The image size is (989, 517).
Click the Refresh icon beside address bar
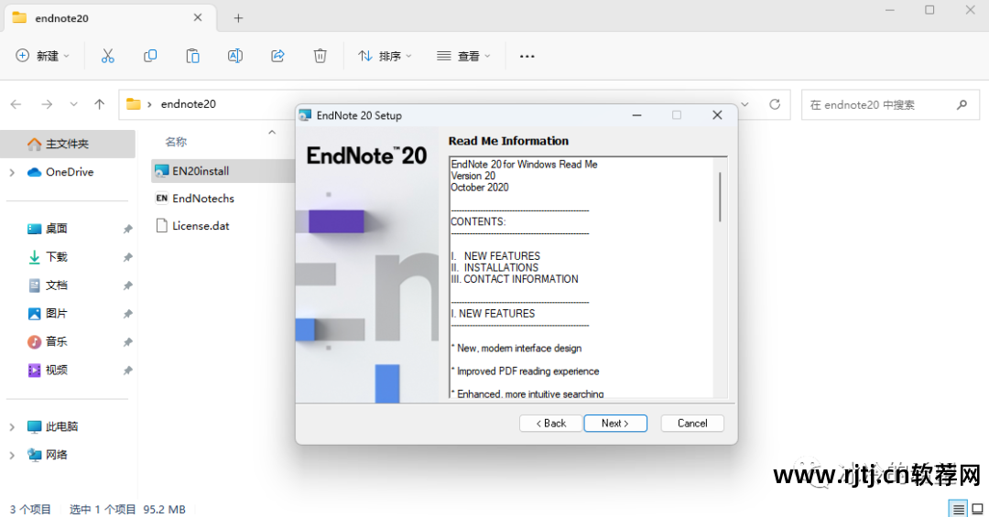tap(775, 104)
